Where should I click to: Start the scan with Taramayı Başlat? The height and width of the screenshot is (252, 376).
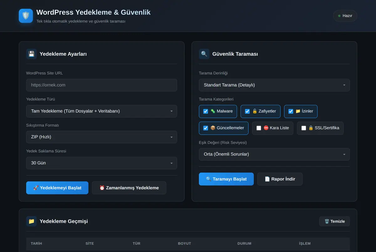tap(226, 179)
